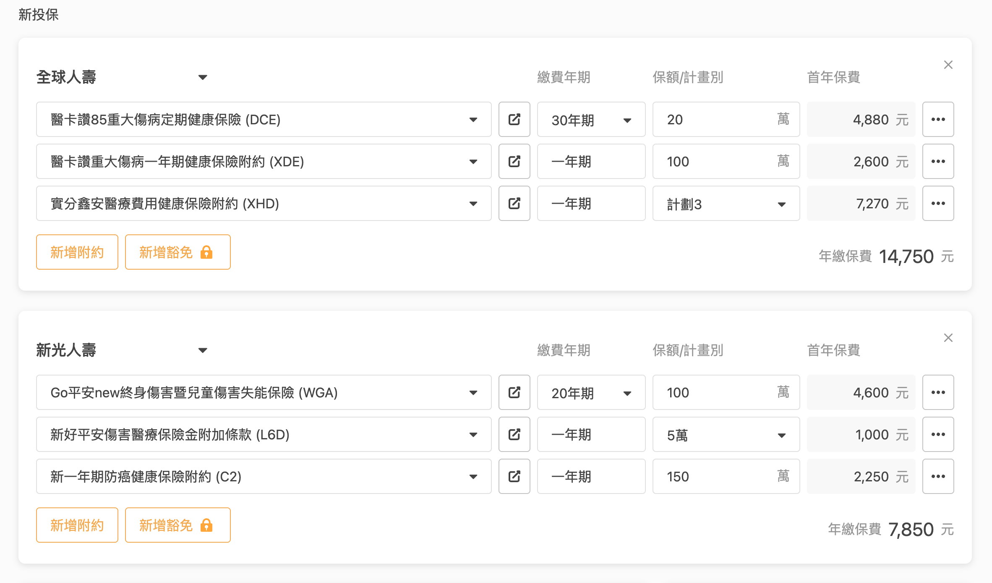The width and height of the screenshot is (992, 583).
Task: Open more options for DCE policy row
Action: coord(938,119)
